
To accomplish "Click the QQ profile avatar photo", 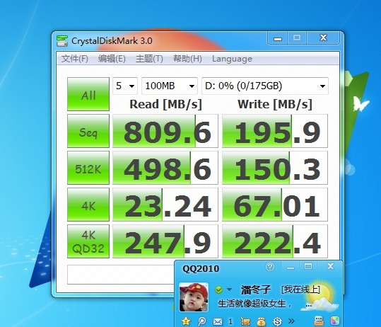I will [x=194, y=297].
